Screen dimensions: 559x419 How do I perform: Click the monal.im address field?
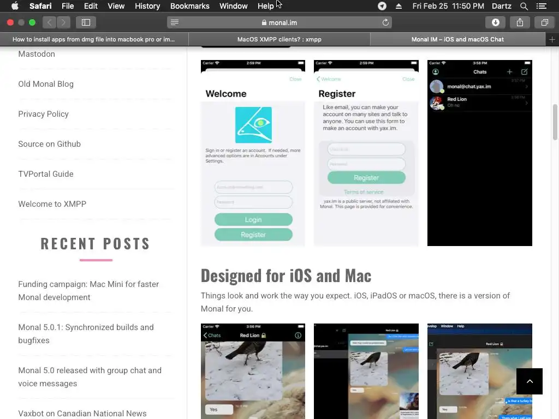[279, 22]
